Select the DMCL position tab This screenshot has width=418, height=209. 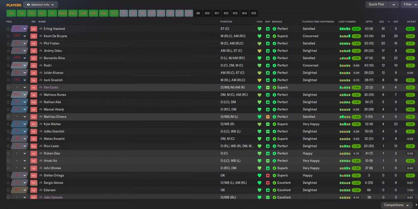pos(73,13)
